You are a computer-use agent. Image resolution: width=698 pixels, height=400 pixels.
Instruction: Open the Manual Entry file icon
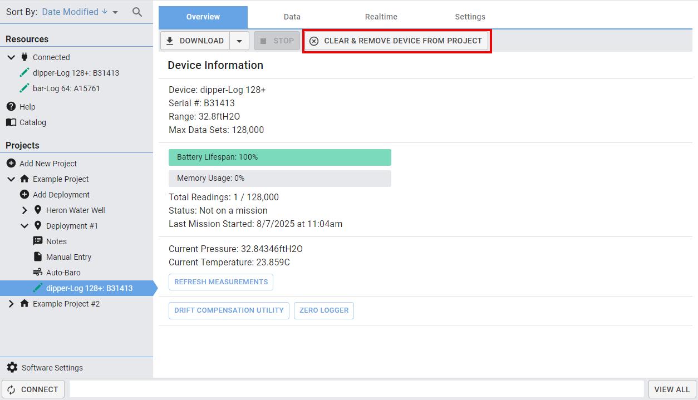38,257
